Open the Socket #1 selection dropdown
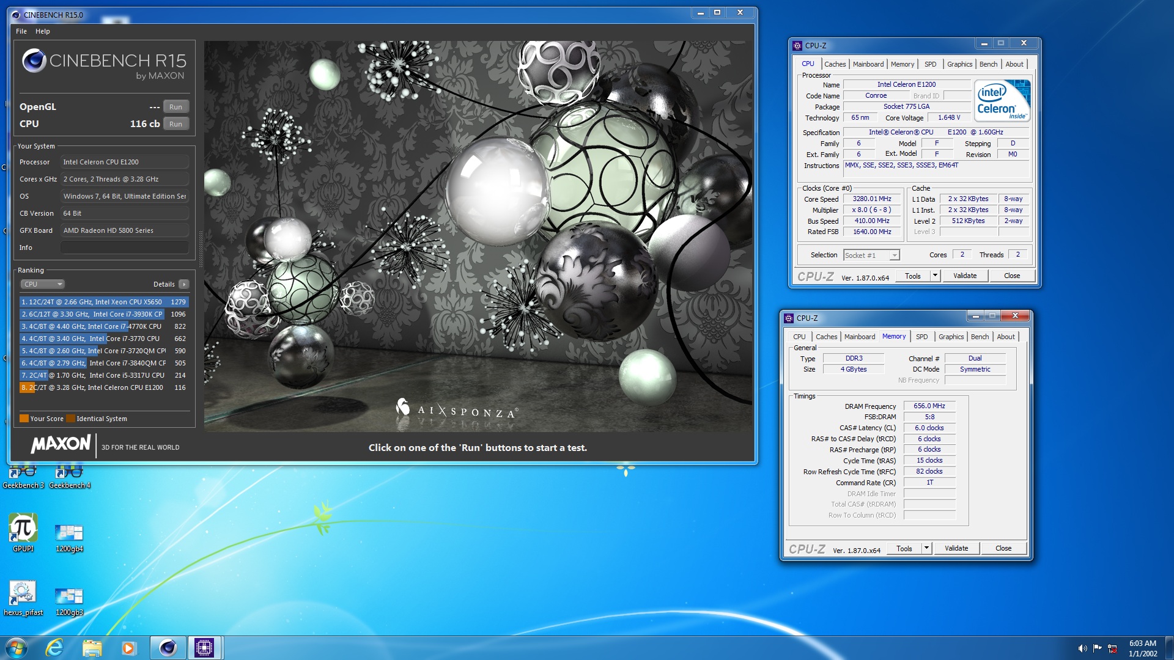The image size is (1174, 660). (871, 255)
